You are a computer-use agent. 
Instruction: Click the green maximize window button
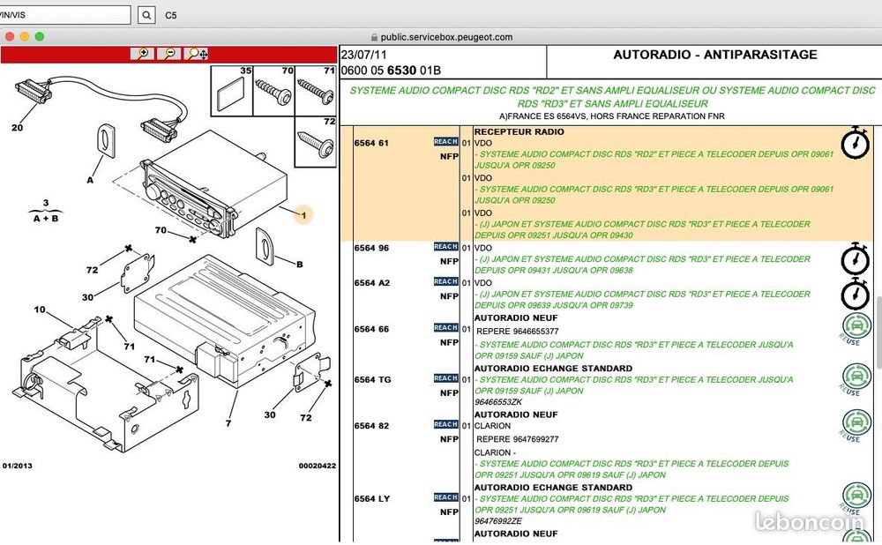point(40,36)
